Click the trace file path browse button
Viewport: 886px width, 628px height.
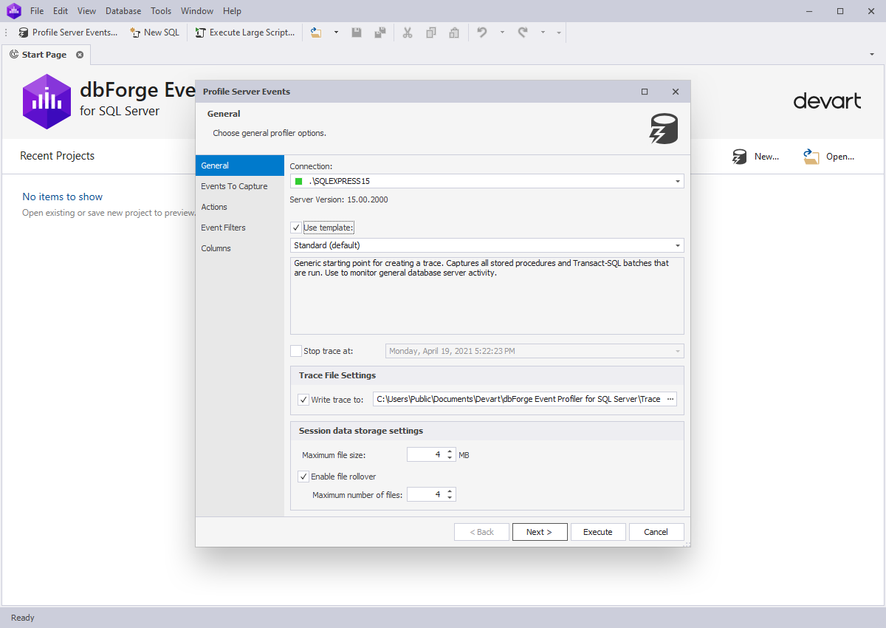[x=670, y=399]
